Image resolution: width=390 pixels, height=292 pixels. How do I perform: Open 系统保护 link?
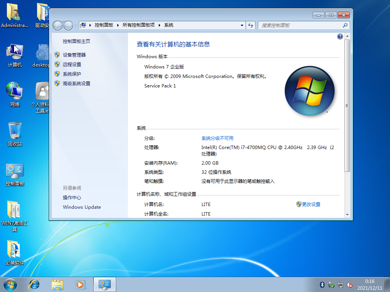coord(72,74)
